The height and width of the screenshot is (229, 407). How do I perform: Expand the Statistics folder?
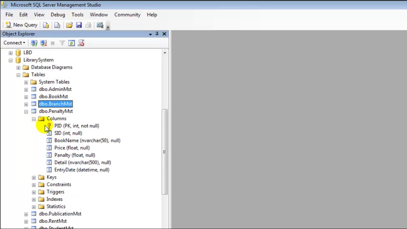pos(34,207)
